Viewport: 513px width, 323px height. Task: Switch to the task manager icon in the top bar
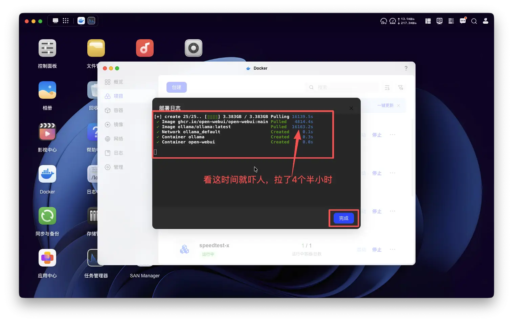pos(91,21)
